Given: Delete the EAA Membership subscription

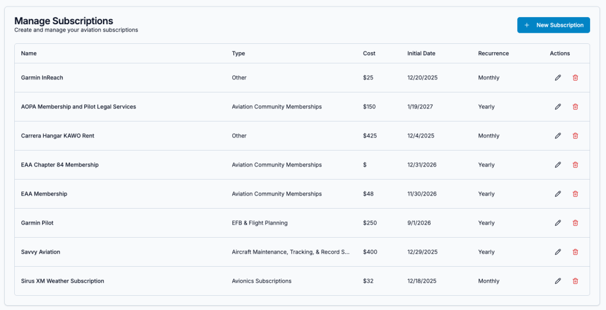Looking at the screenshot, I should point(575,194).
